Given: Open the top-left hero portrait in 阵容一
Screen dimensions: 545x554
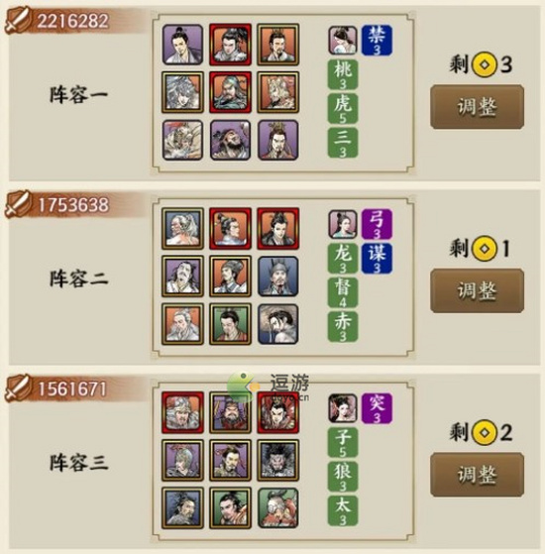Looking at the screenshot, I should click(x=182, y=45).
